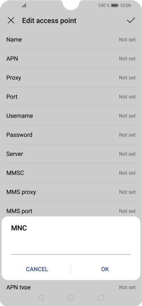Open the Username setting

pos(71,116)
